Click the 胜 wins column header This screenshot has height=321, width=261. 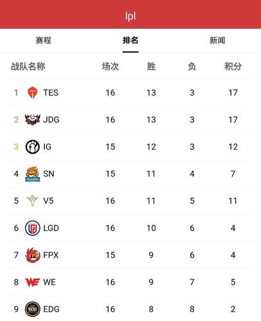pos(151,66)
